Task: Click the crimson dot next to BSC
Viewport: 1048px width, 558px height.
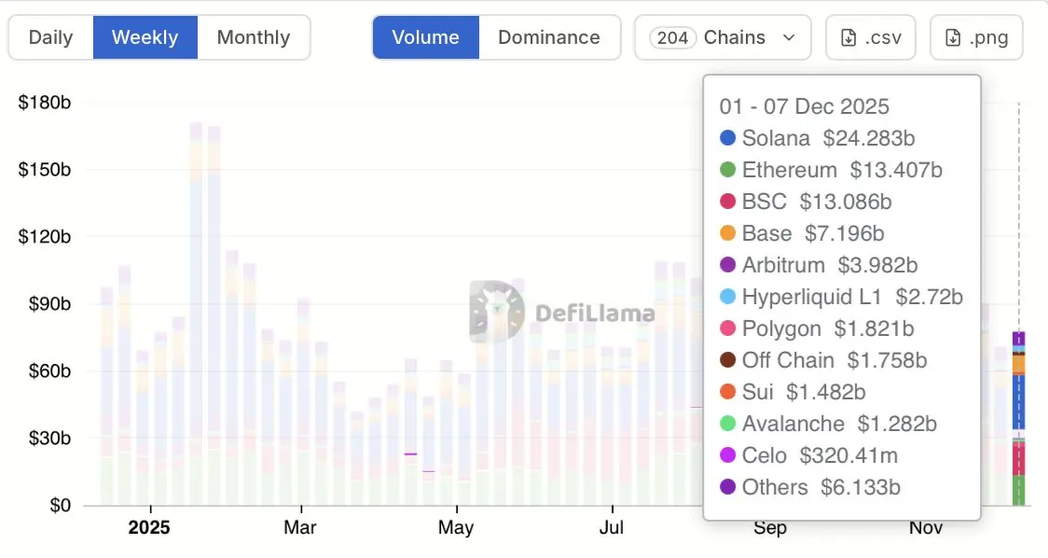Action: pyautogui.click(x=727, y=202)
